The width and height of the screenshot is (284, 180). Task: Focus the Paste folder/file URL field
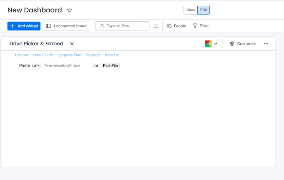point(69,66)
